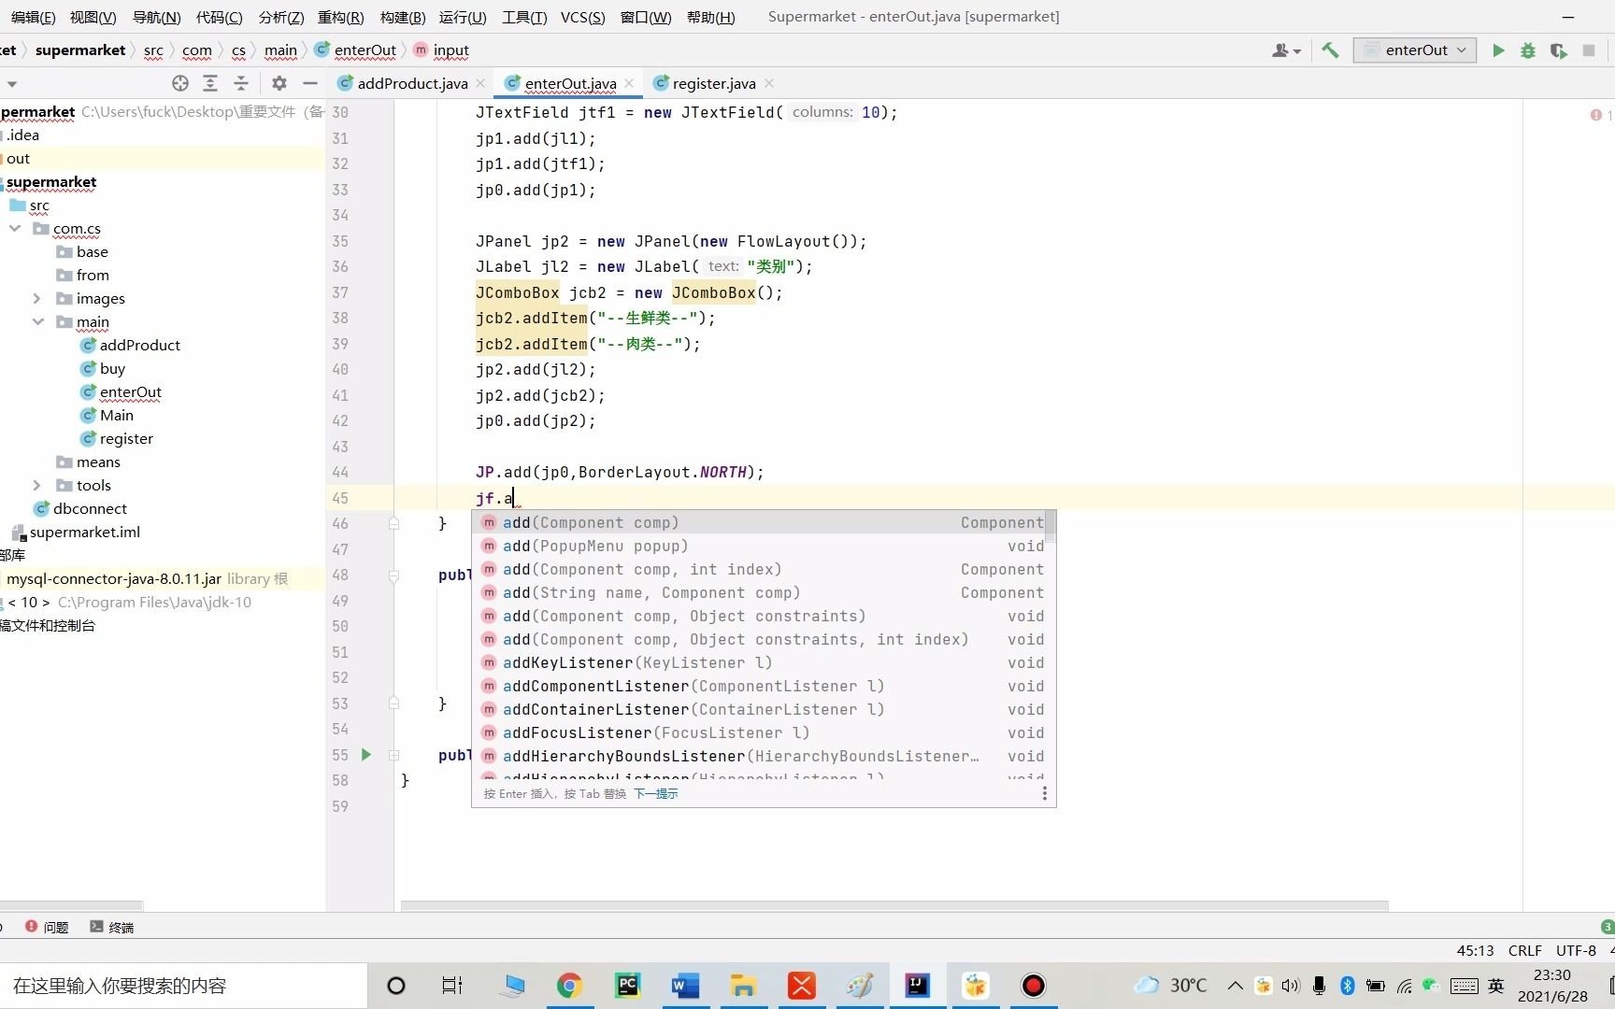Open File Explorer from the taskbar
This screenshot has width=1615, height=1009.
point(743,986)
